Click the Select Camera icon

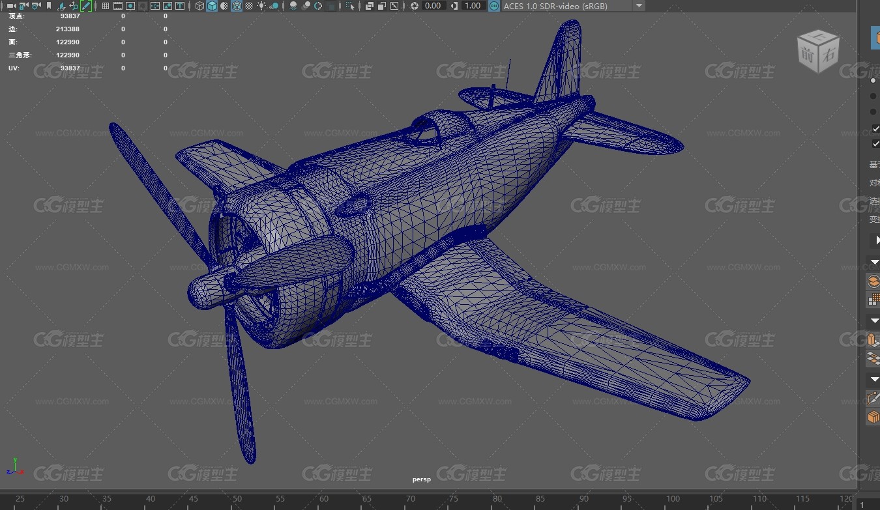click(x=11, y=6)
